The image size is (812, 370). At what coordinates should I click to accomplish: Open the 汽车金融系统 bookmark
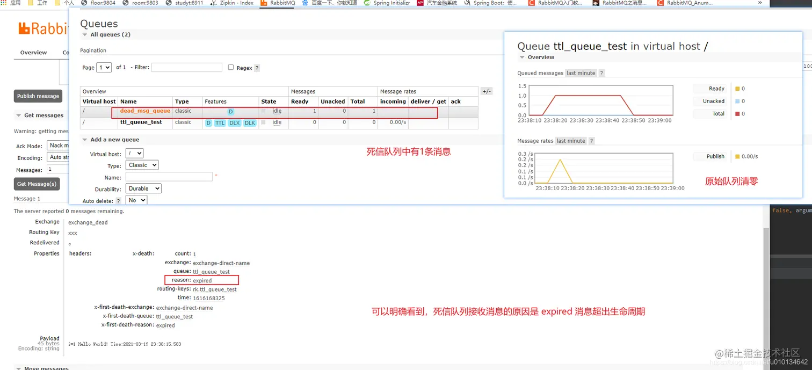[x=437, y=3]
